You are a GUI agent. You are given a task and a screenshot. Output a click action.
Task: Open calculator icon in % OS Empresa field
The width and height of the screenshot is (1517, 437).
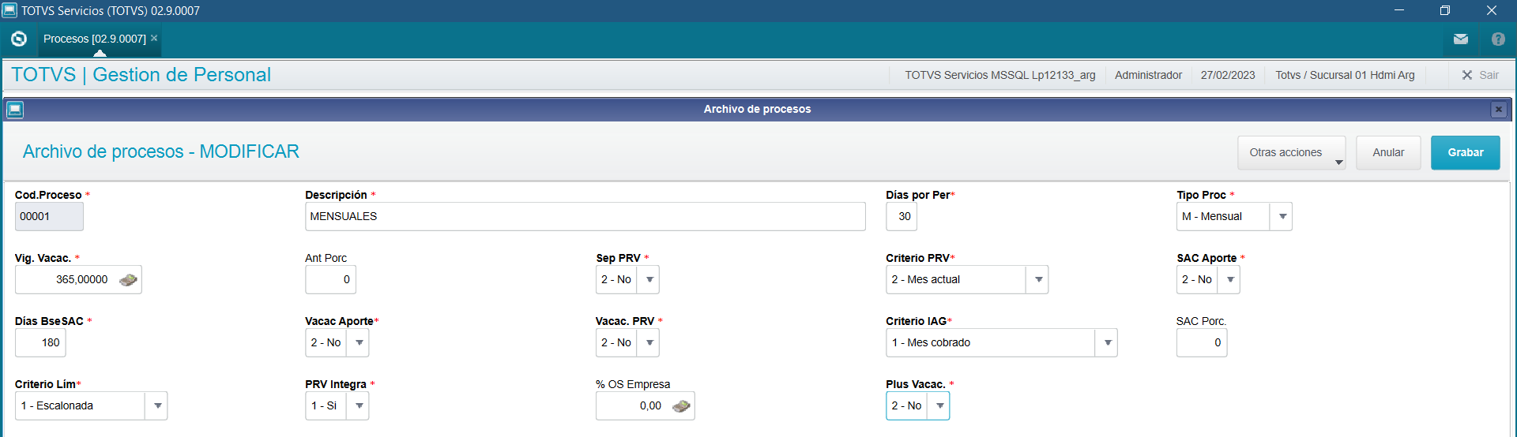pos(681,405)
